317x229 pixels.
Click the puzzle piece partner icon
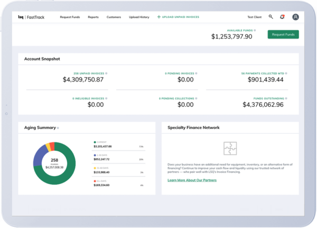pos(230,149)
